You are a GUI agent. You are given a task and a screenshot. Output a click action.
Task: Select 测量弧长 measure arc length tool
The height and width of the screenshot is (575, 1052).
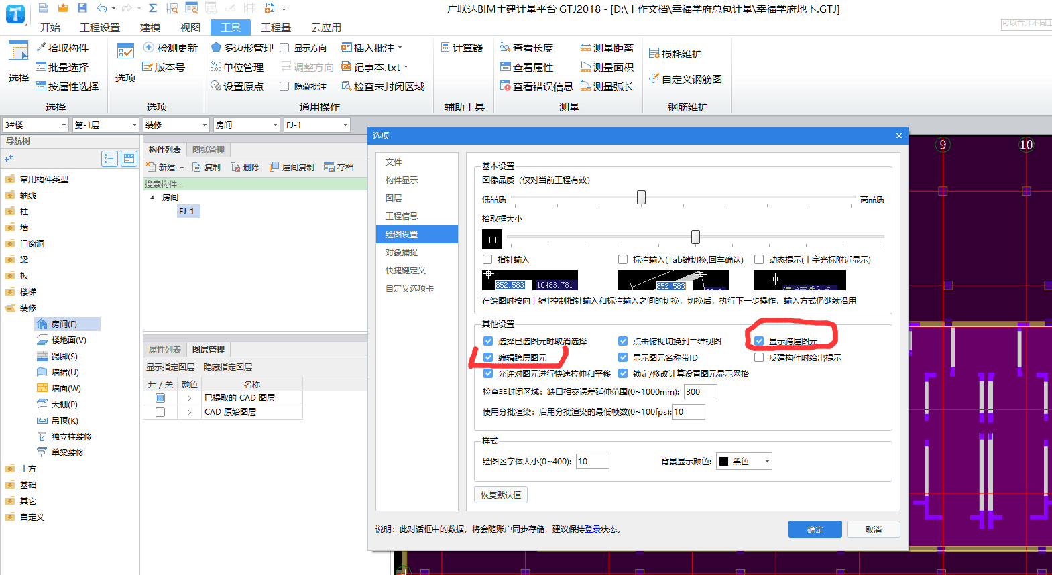pyautogui.click(x=607, y=86)
